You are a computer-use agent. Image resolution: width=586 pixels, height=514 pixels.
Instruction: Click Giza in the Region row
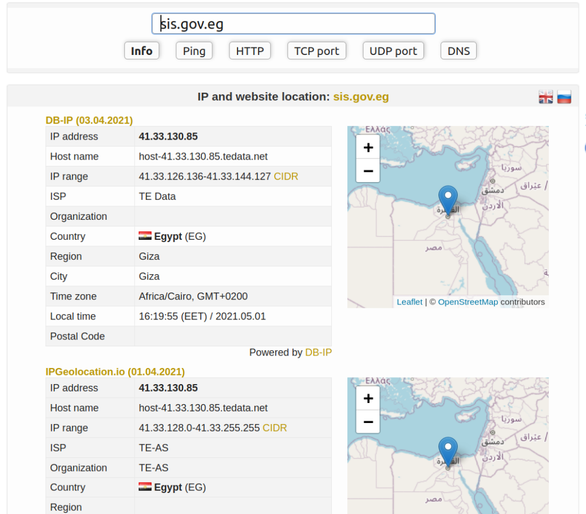[149, 256]
